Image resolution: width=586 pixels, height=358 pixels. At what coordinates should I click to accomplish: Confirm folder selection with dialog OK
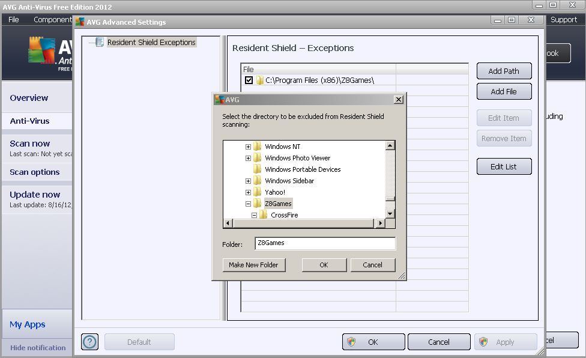[324, 265]
